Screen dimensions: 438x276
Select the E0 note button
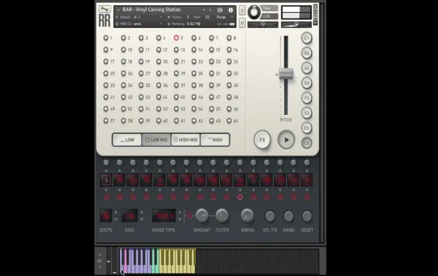307,113
